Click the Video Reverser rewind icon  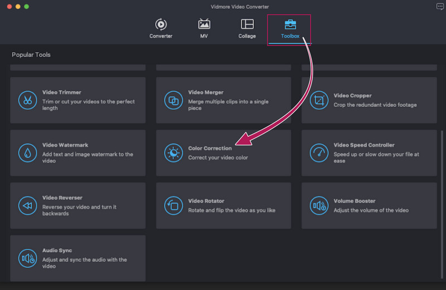pos(27,205)
